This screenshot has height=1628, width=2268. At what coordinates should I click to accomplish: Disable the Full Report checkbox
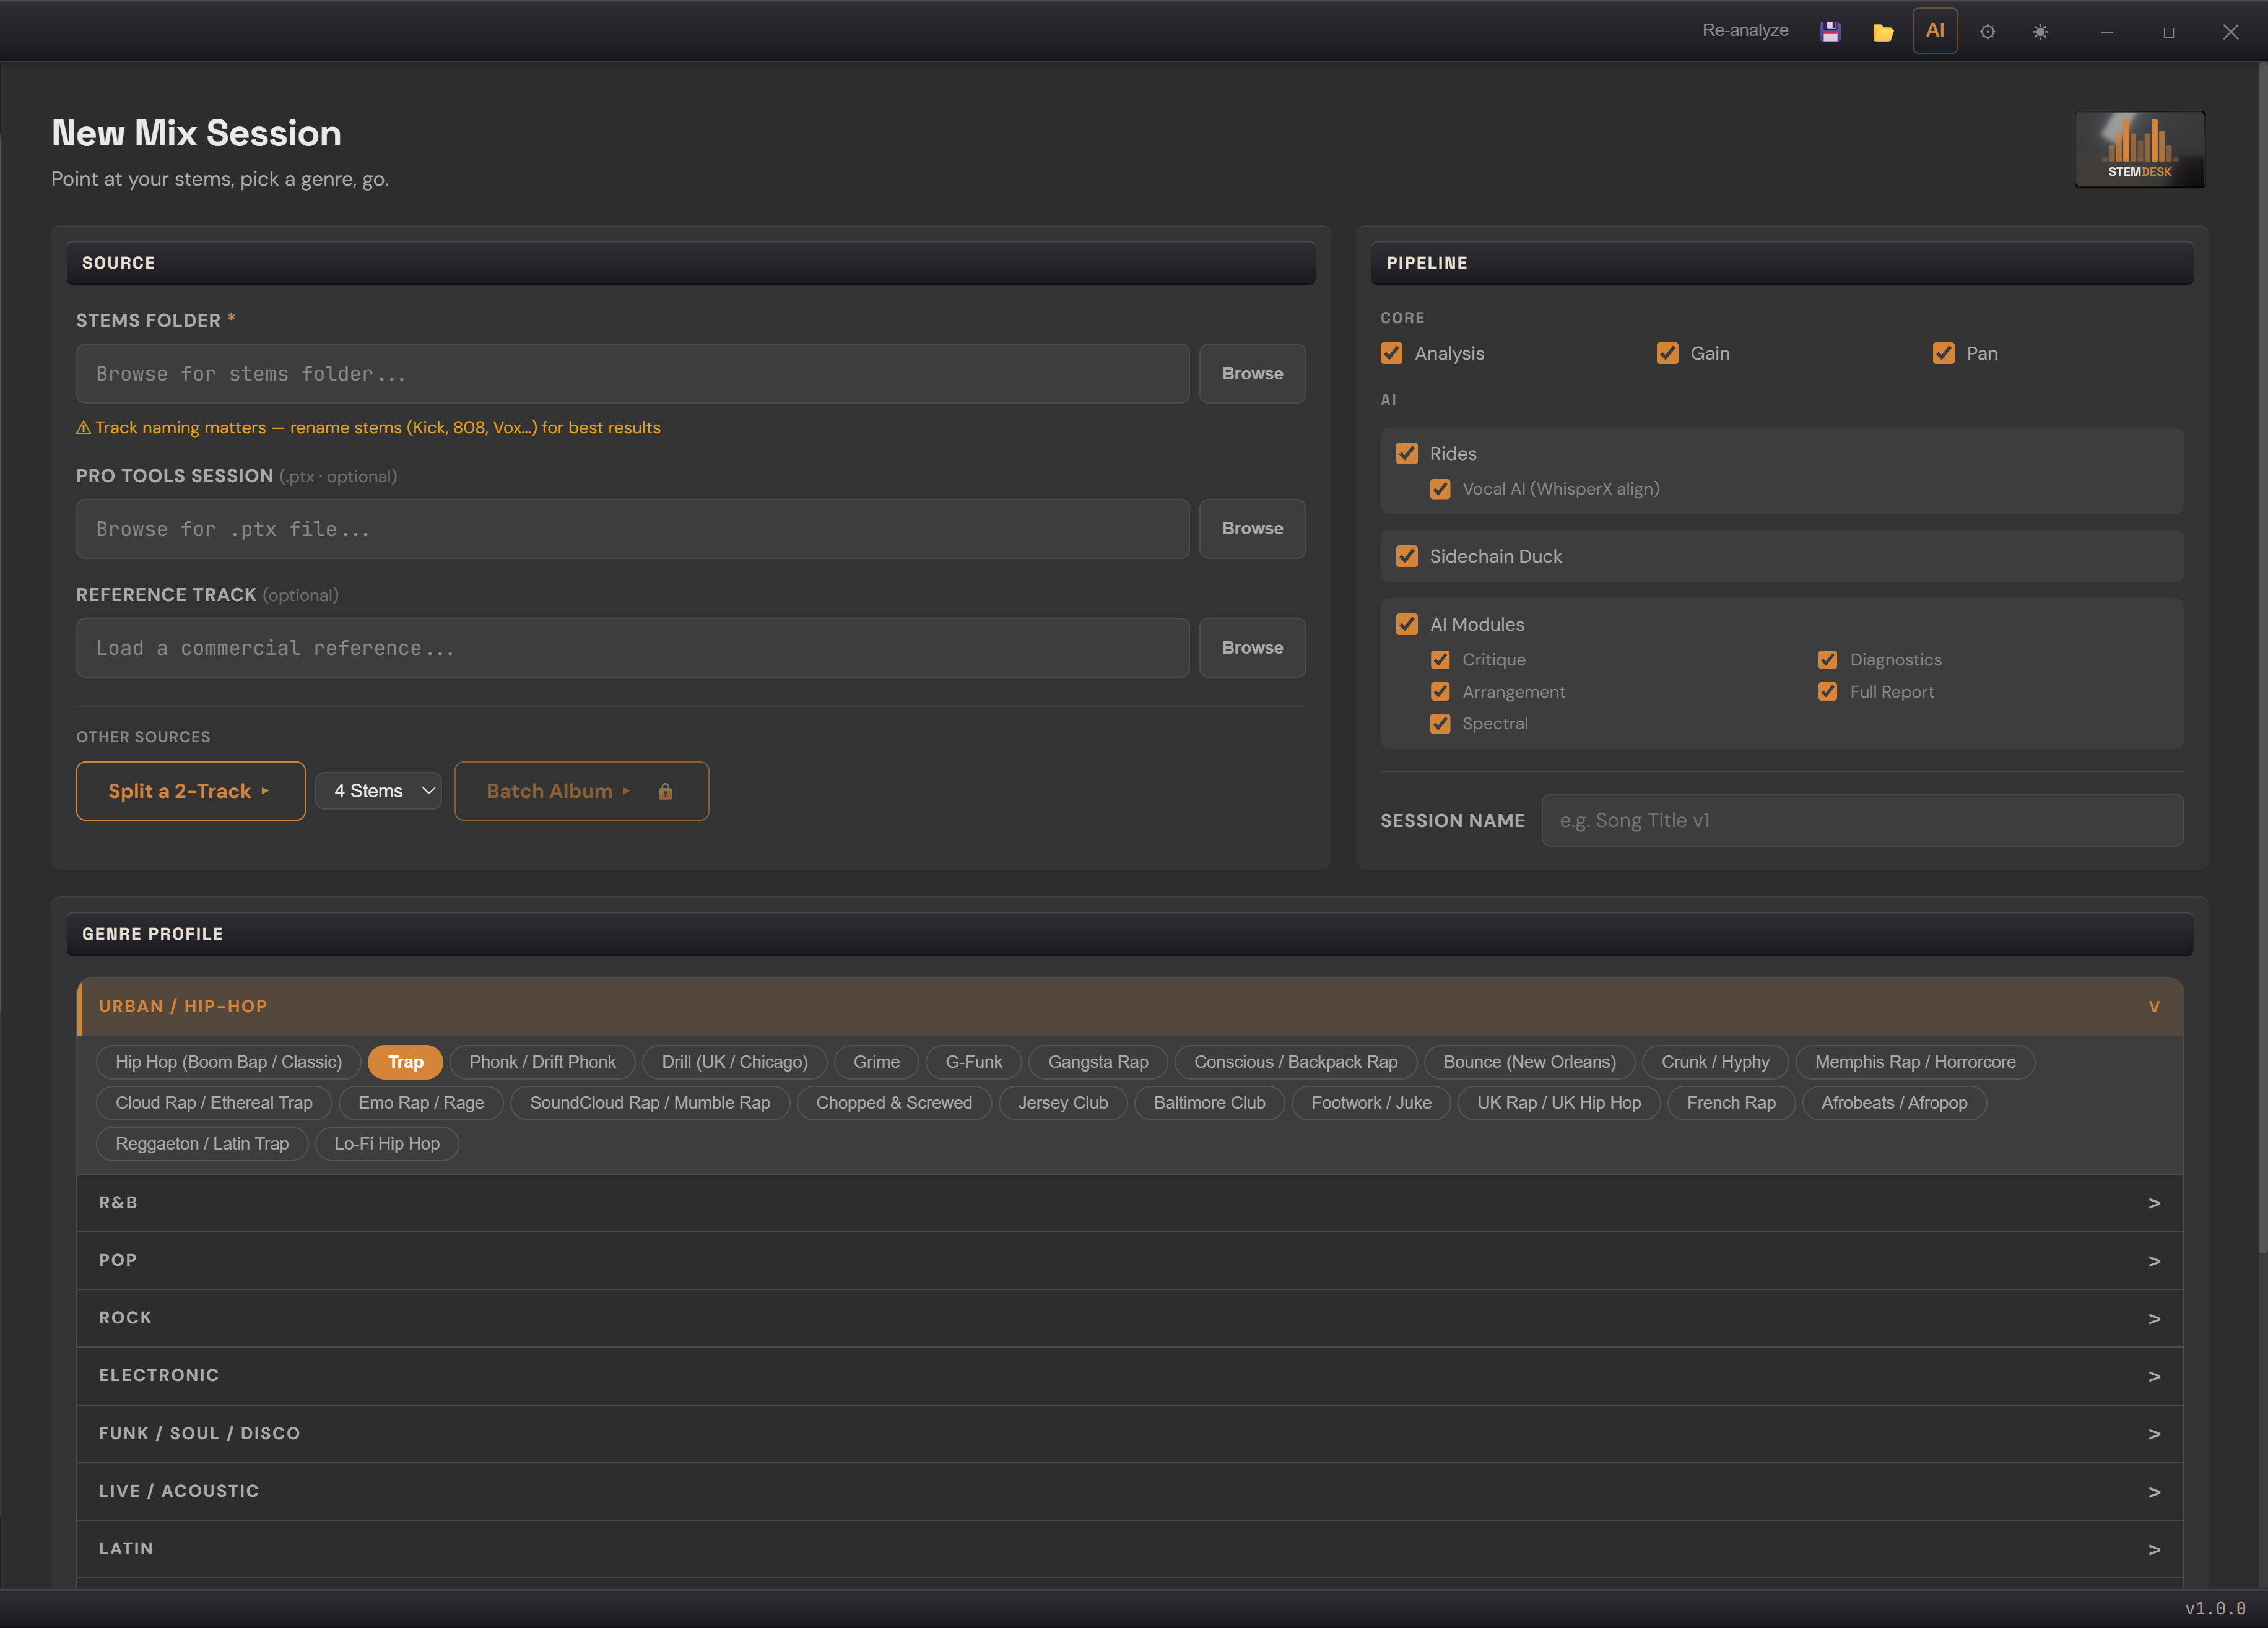[1827, 692]
